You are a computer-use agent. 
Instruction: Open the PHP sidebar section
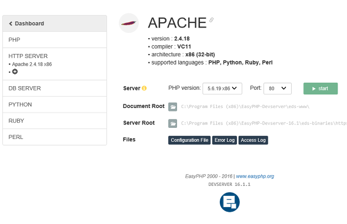(x=55, y=40)
